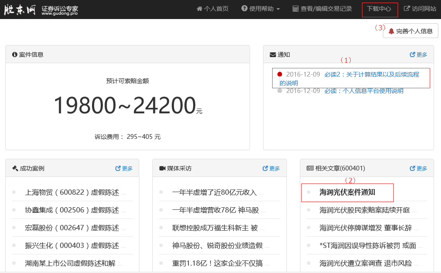Open the 协鑫集成 (002506) case
441x273 pixels.
point(72,210)
